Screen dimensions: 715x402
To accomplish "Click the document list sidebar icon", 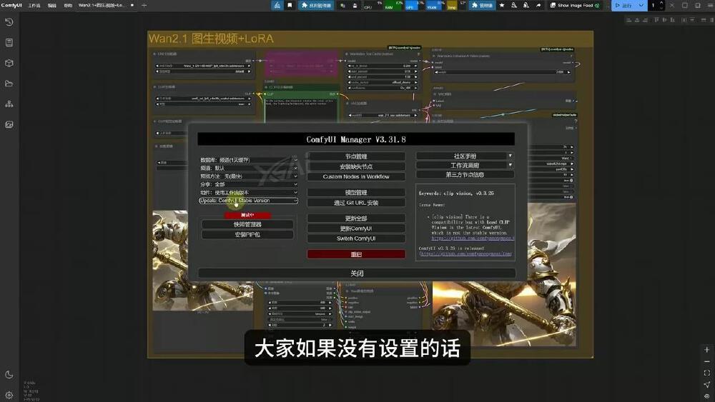I will (9, 42).
